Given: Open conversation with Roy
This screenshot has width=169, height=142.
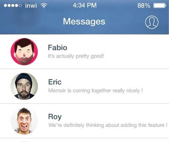Looking at the screenshot, I should pos(84,121).
